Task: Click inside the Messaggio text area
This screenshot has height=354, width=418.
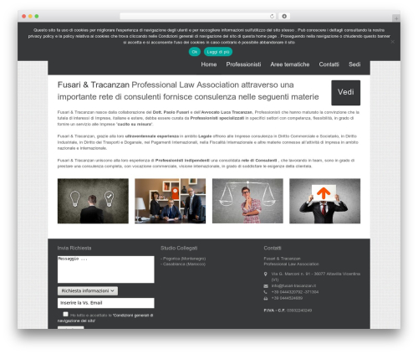Action: pyautogui.click(x=106, y=269)
